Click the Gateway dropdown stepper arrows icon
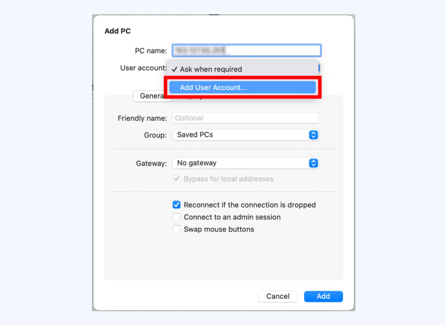Image resolution: width=446 pixels, height=325 pixels. 313,163
